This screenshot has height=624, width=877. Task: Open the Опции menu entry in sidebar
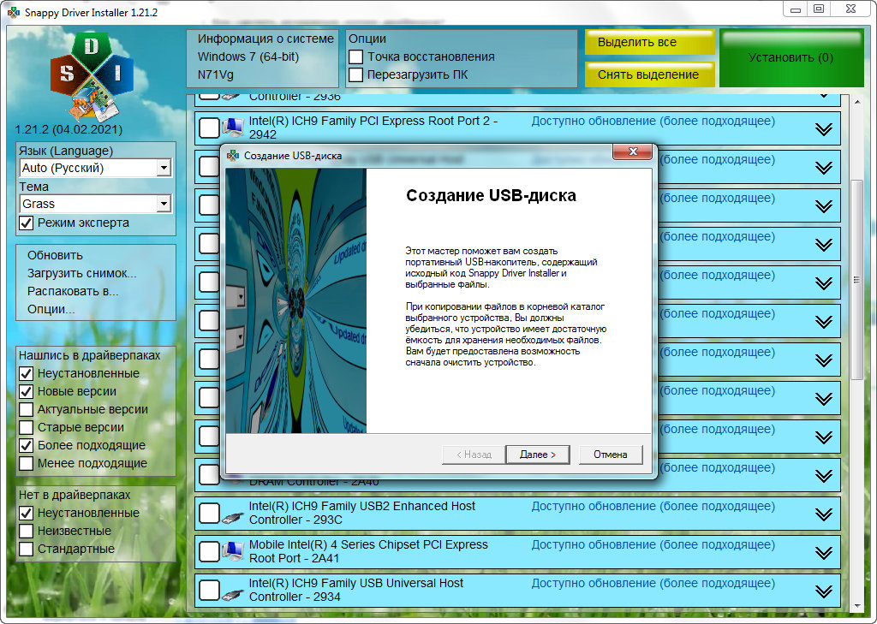[51, 309]
